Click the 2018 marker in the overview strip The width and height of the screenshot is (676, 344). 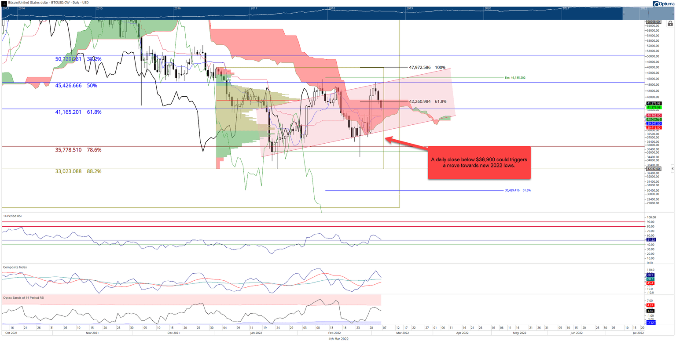(332, 8)
